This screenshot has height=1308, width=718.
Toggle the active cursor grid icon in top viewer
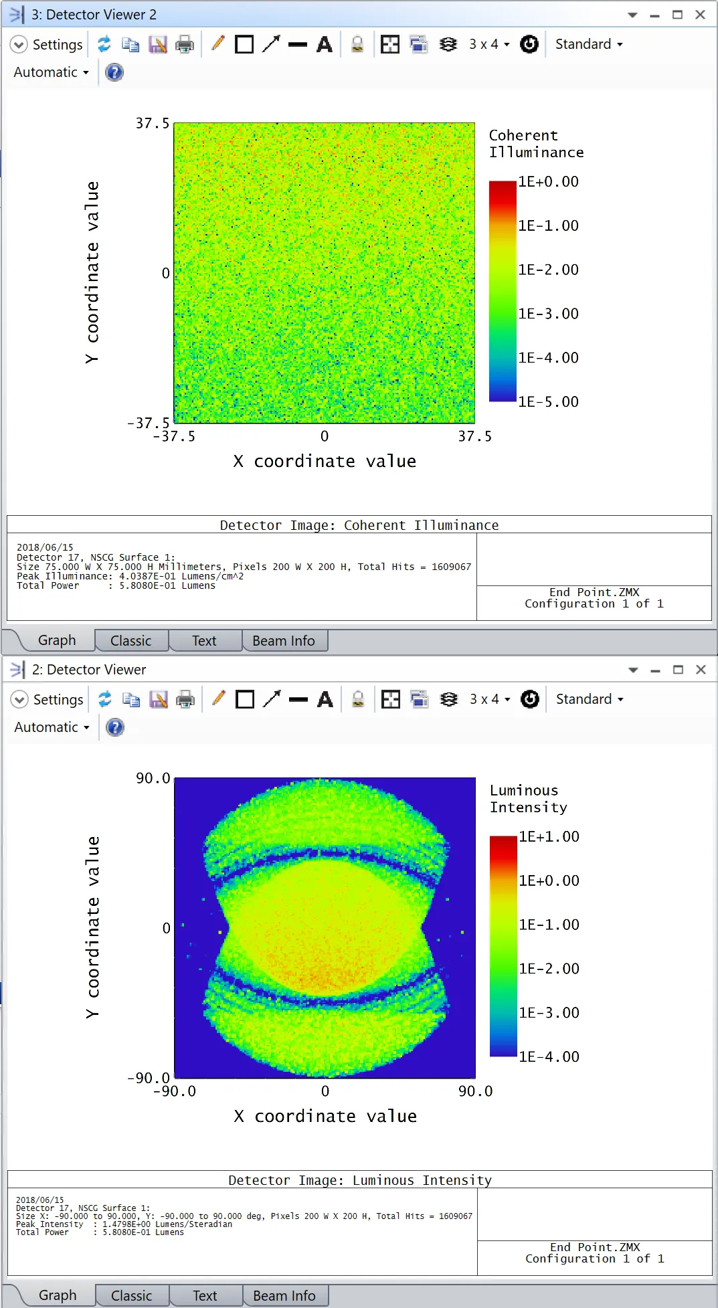click(x=389, y=44)
